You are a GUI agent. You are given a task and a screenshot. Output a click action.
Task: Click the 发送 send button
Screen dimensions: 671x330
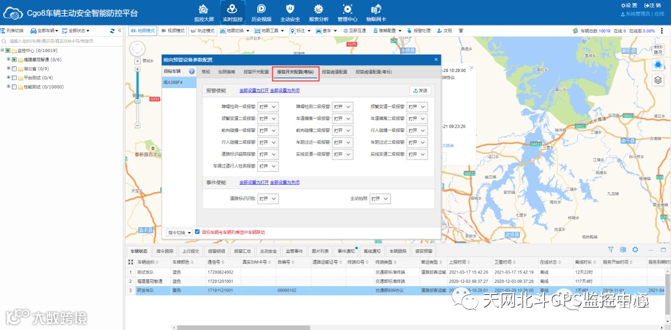[420, 91]
